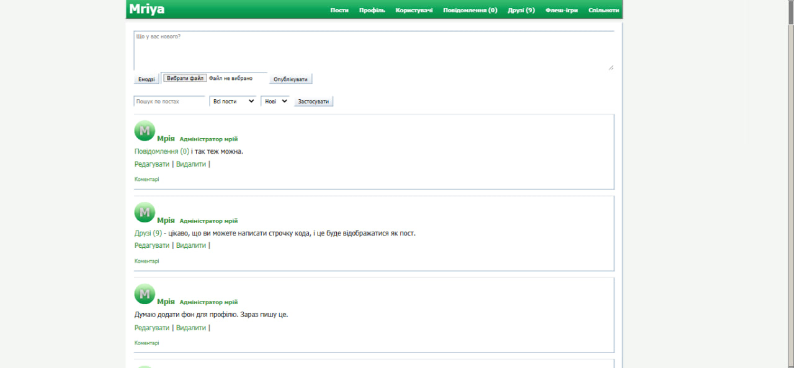The image size is (794, 368).
Task: Click the avatar icon on the third post
Action: tap(145, 294)
